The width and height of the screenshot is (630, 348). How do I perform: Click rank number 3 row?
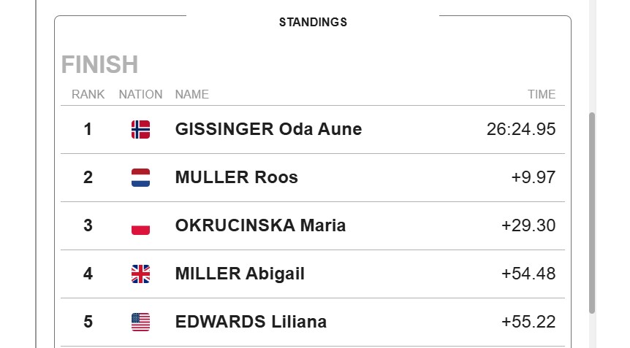[x=313, y=225]
